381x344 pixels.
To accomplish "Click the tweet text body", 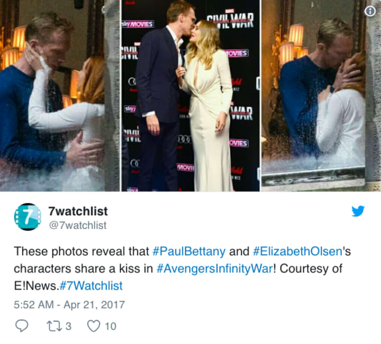I will click(182, 269).
